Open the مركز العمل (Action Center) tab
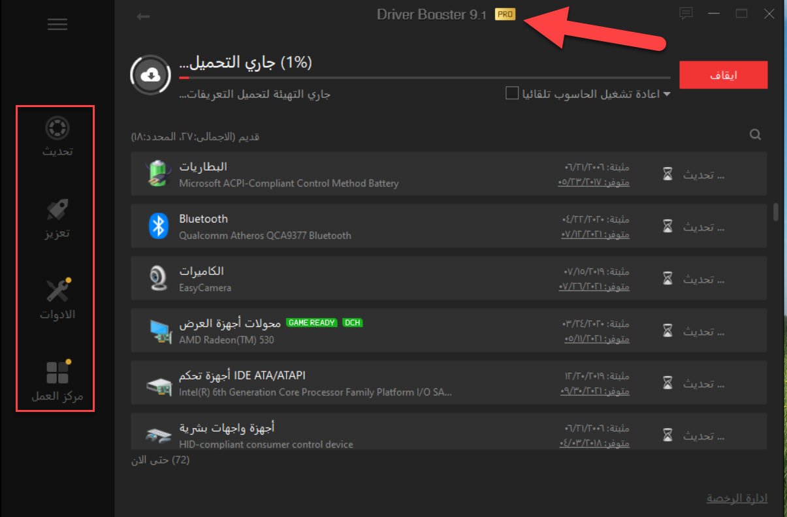 click(57, 381)
